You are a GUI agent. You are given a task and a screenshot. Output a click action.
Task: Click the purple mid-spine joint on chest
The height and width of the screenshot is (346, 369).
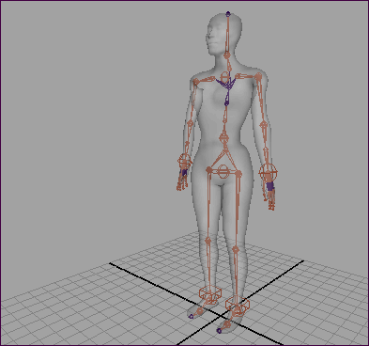(x=226, y=102)
